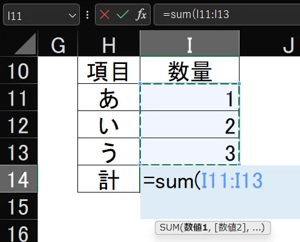The image size is (300, 242).
Task: Click the cell labeled 計
Action: coord(109,179)
